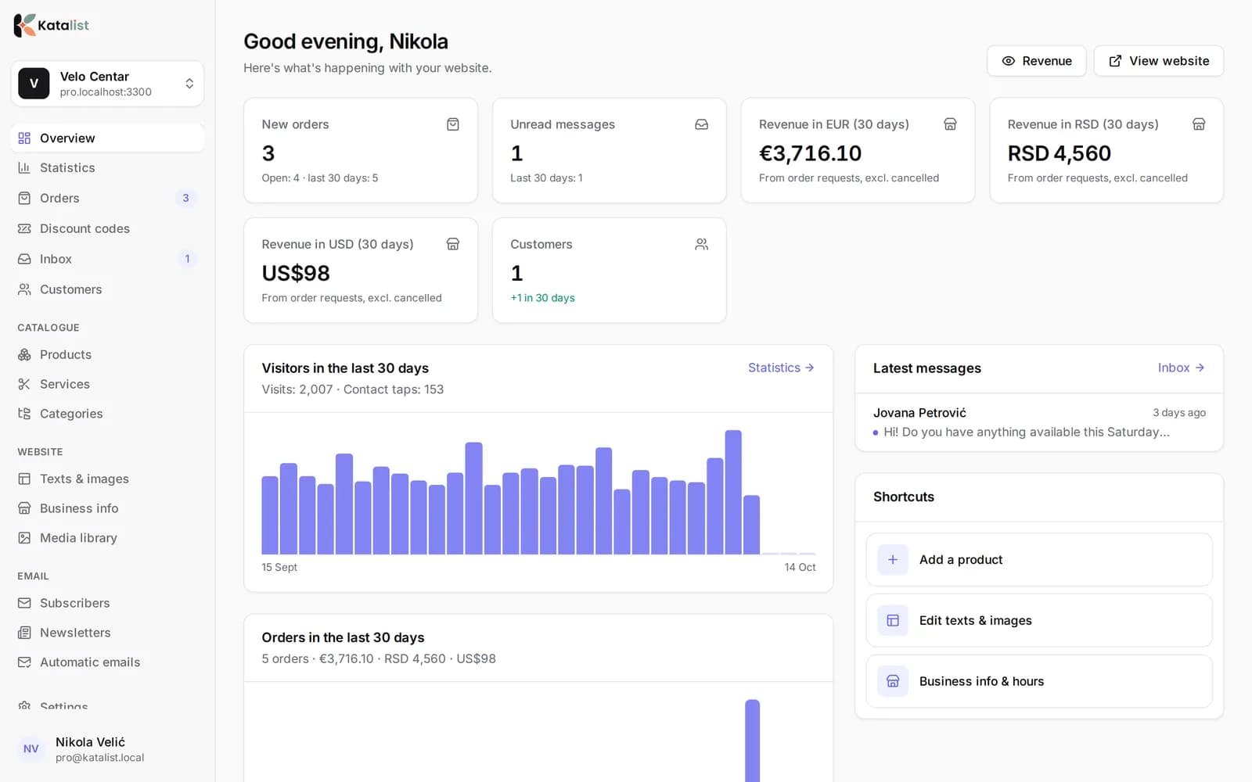
Task: Open Nikola Velić account menu
Action: [x=107, y=749]
